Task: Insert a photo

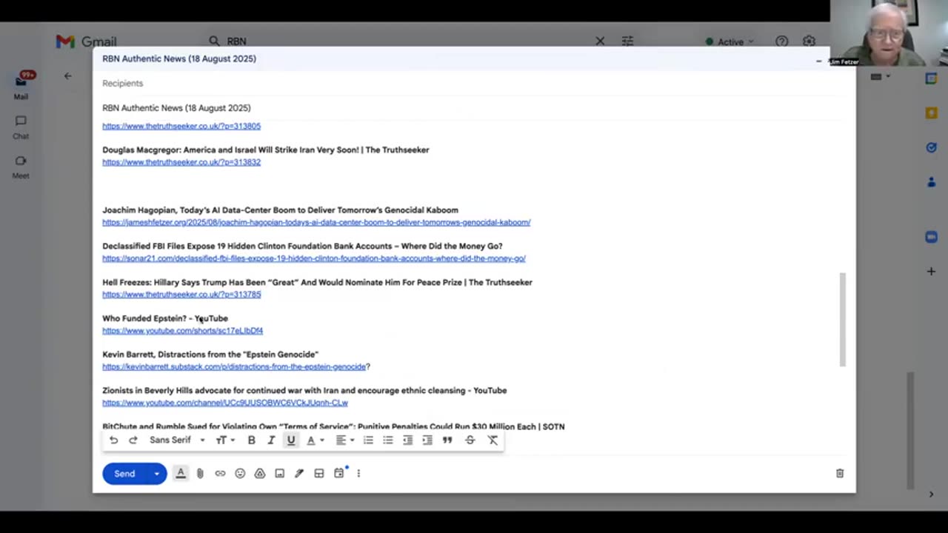Action: point(279,473)
